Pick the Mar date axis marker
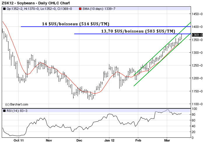Viewport: 205px width, 145px height. click(x=167, y=140)
